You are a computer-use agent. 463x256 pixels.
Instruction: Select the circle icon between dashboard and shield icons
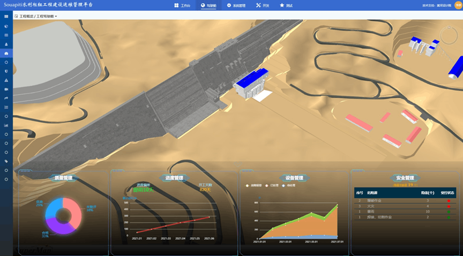(x=6, y=62)
